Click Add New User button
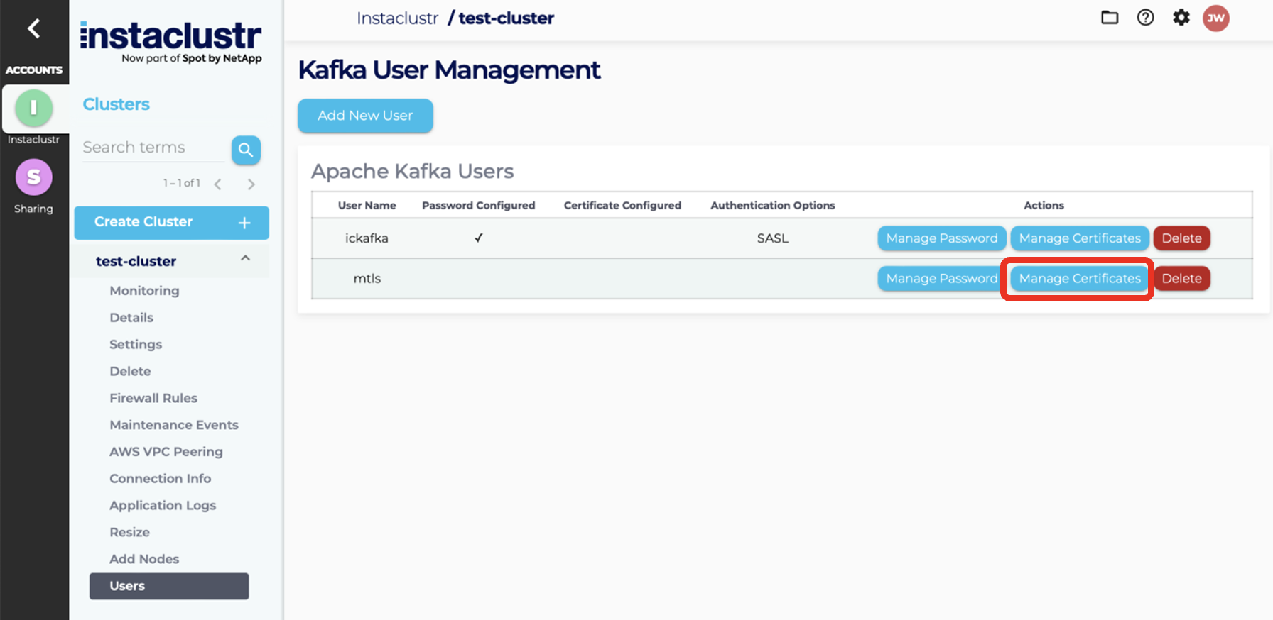The image size is (1273, 620). [x=365, y=116]
